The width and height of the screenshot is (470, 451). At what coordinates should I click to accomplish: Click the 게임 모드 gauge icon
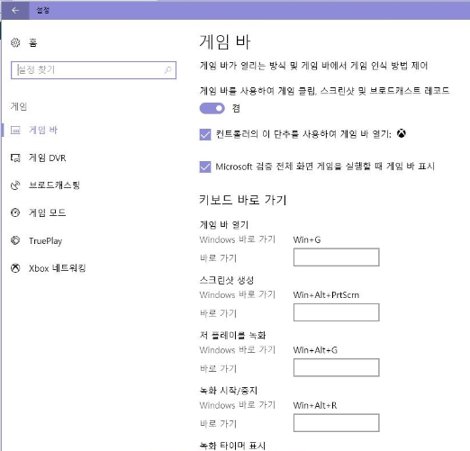point(15,212)
